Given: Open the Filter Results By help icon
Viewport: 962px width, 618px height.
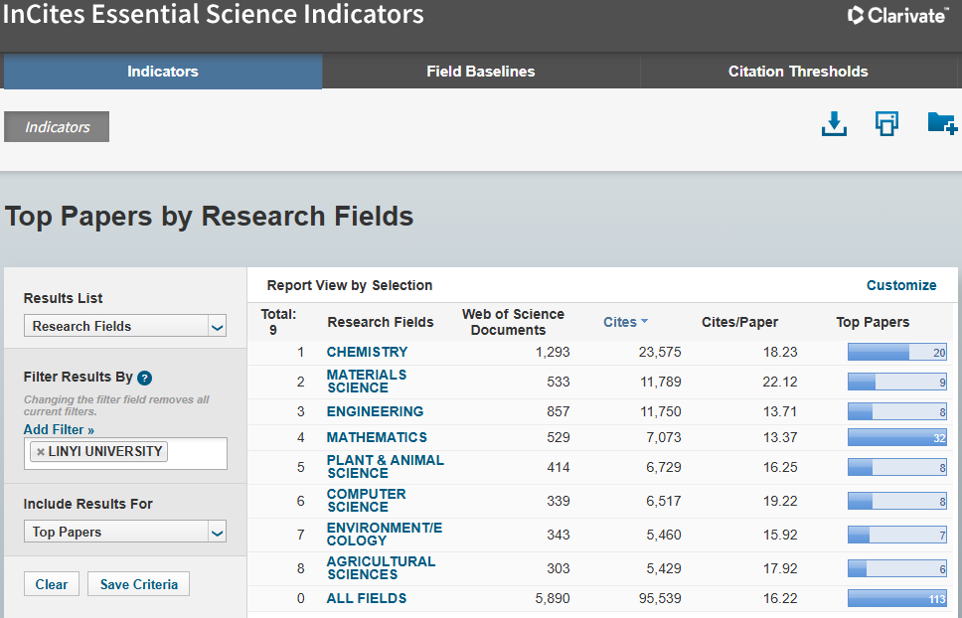Looking at the screenshot, I should point(144,378).
